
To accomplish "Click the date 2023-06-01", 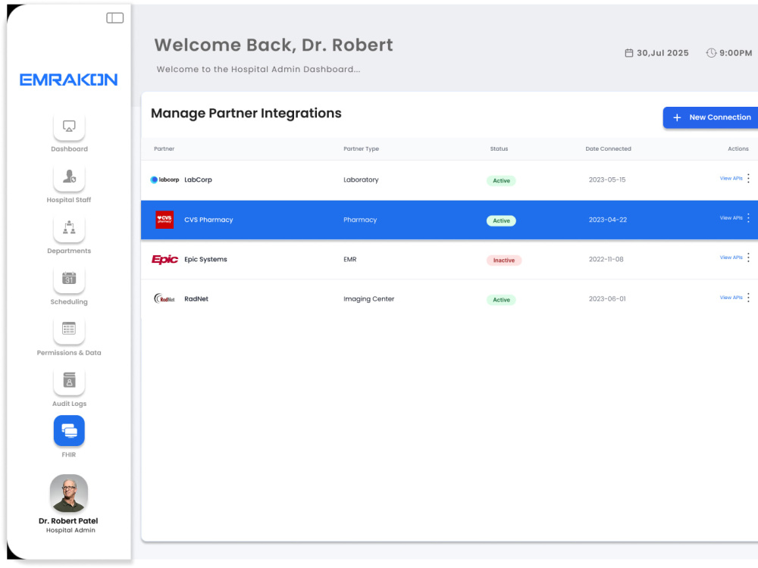I will click(x=607, y=299).
